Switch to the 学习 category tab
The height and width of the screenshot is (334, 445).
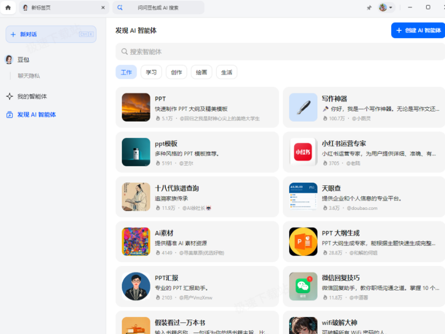[x=151, y=72]
